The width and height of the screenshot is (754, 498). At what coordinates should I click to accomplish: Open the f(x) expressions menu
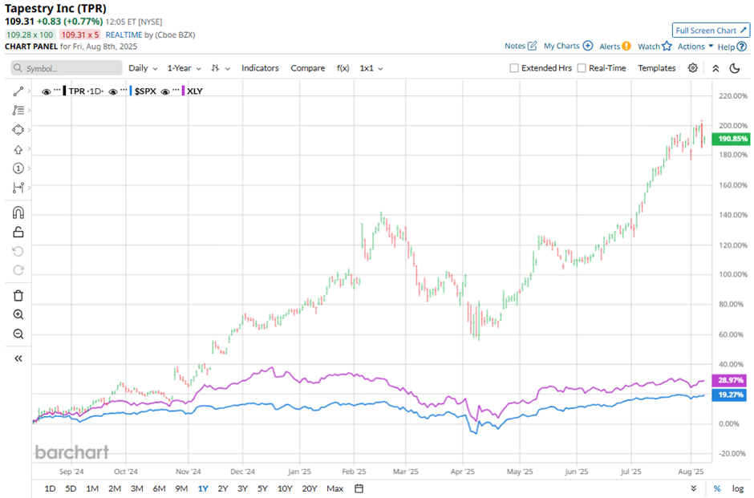tap(343, 68)
